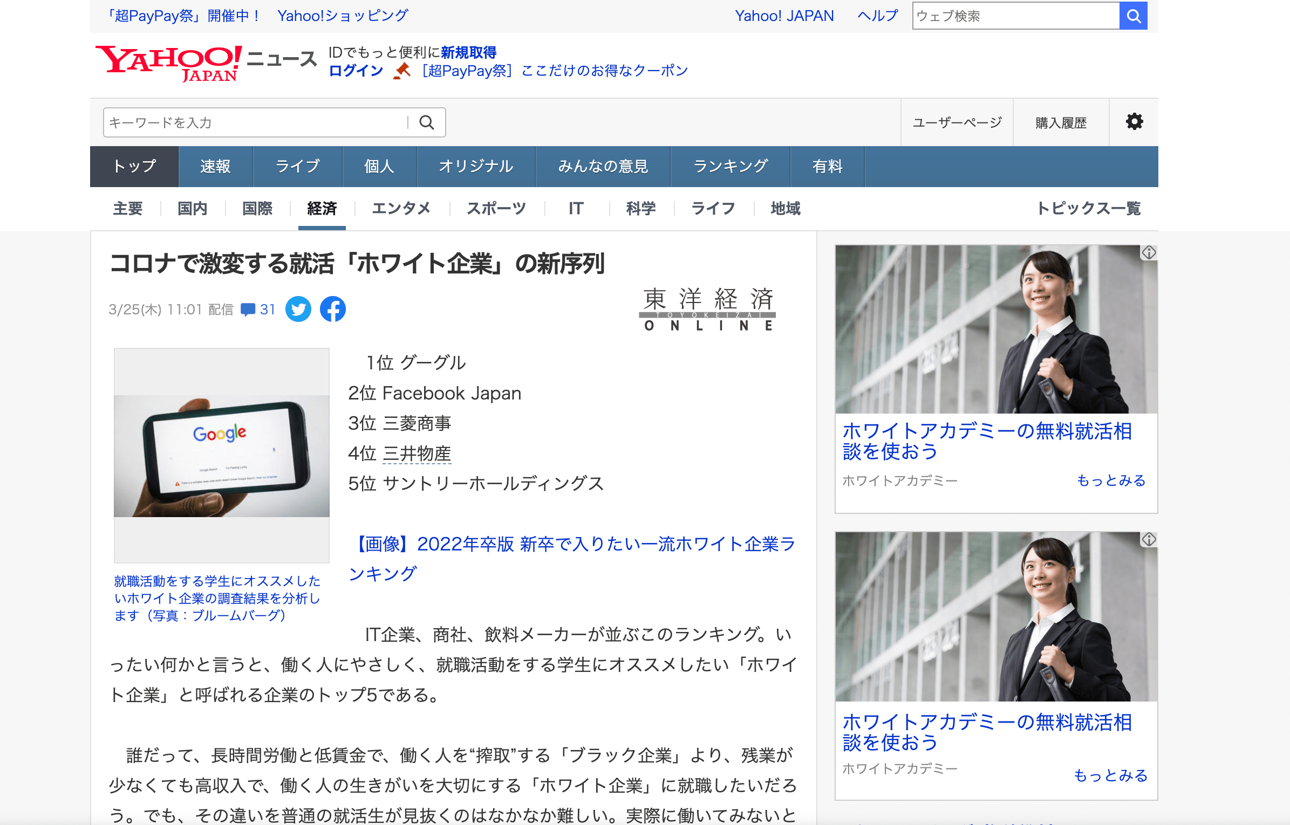Open the 個人 tab
This screenshot has height=825, width=1290.
[x=379, y=167]
